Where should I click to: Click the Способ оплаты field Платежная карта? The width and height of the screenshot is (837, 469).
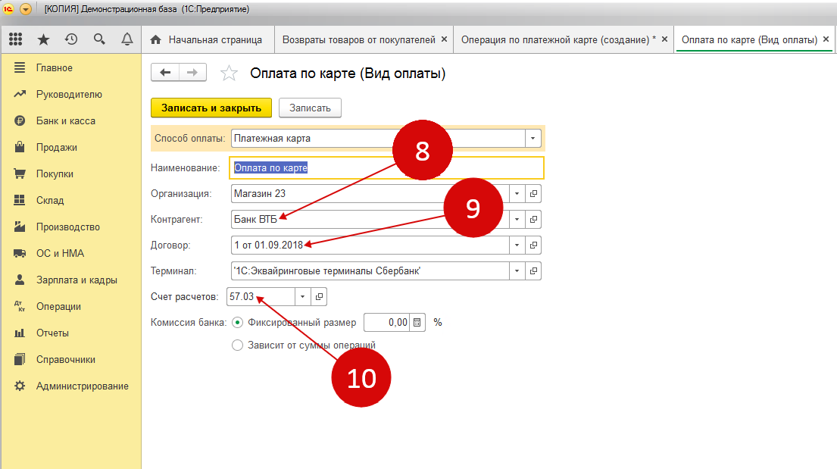pos(379,139)
